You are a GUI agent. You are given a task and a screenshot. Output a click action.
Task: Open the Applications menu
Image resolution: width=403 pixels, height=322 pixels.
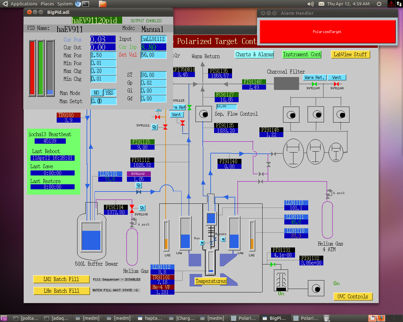[24, 4]
